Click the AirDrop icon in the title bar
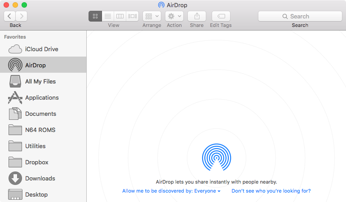The height and width of the screenshot is (202, 346). coord(161,5)
